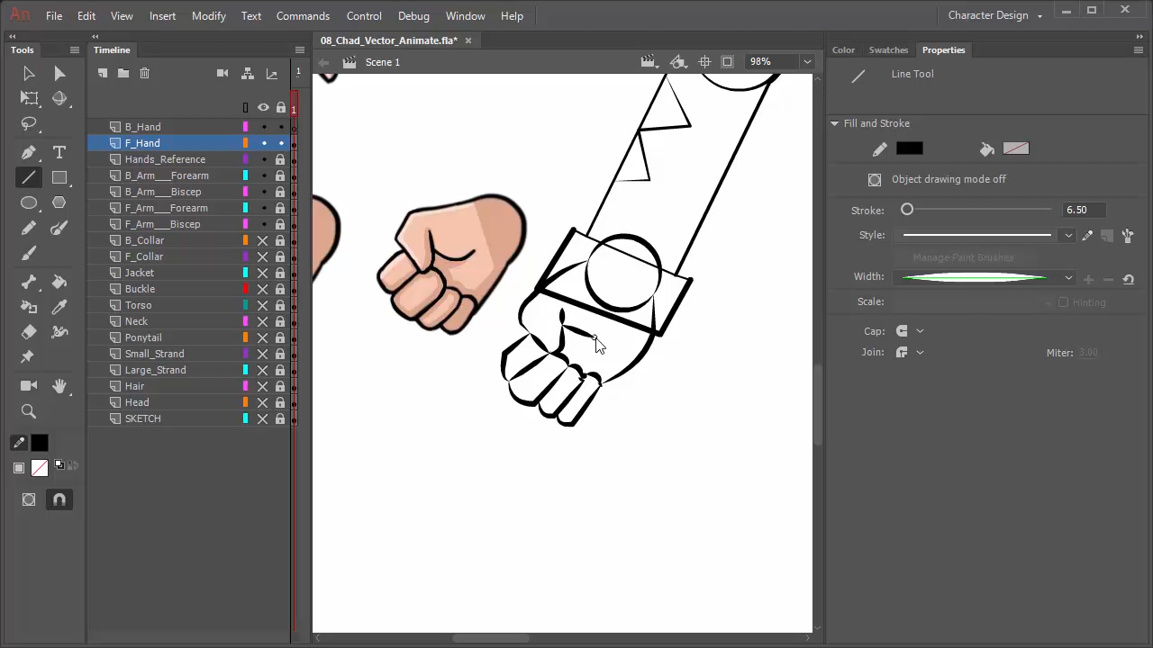
Task: Delete layer using timeline trash icon
Action: coord(144,74)
